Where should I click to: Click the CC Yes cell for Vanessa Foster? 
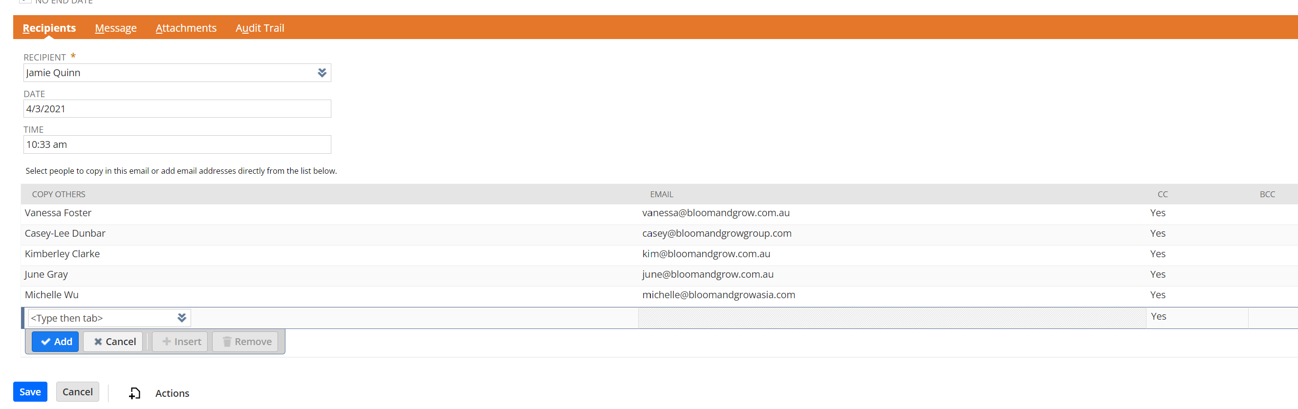coord(1157,213)
